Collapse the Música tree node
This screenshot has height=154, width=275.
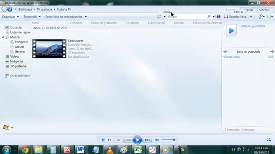tap(3, 37)
